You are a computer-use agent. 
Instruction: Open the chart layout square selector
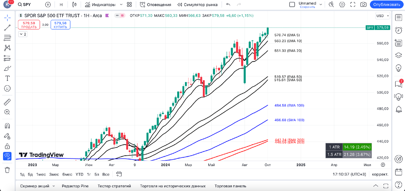[292, 4]
